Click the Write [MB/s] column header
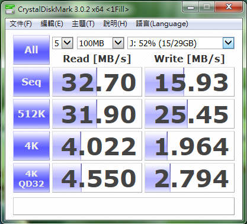 (190, 59)
